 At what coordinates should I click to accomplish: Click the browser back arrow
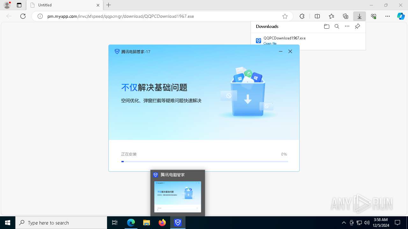click(9, 16)
